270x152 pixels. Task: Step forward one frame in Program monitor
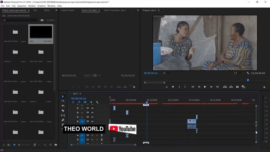[211, 87]
